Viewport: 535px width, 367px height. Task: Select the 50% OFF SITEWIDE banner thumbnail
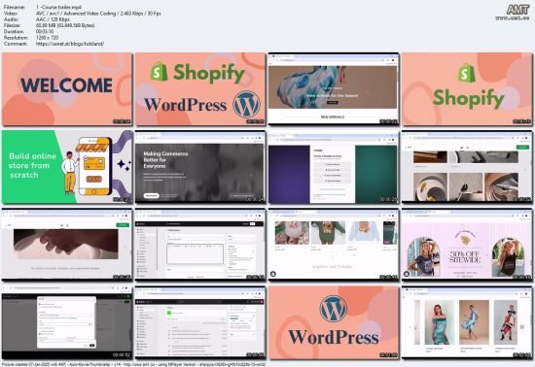point(467,245)
